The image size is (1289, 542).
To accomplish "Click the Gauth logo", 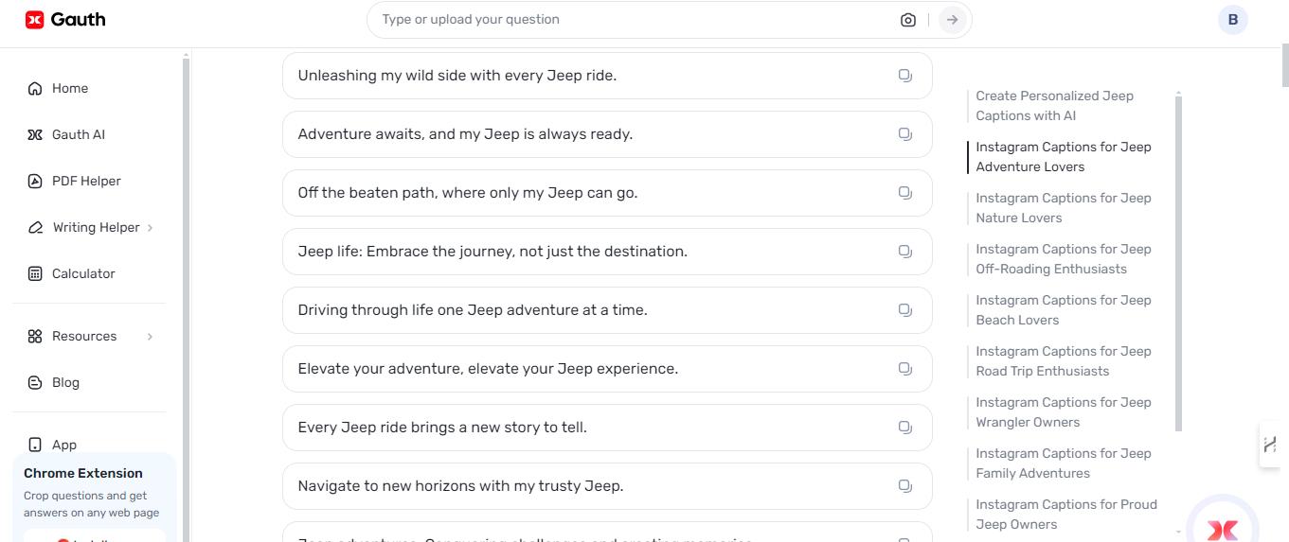I will point(65,19).
